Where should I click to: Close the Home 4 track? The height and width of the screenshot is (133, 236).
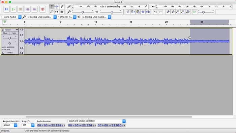point(3,30)
